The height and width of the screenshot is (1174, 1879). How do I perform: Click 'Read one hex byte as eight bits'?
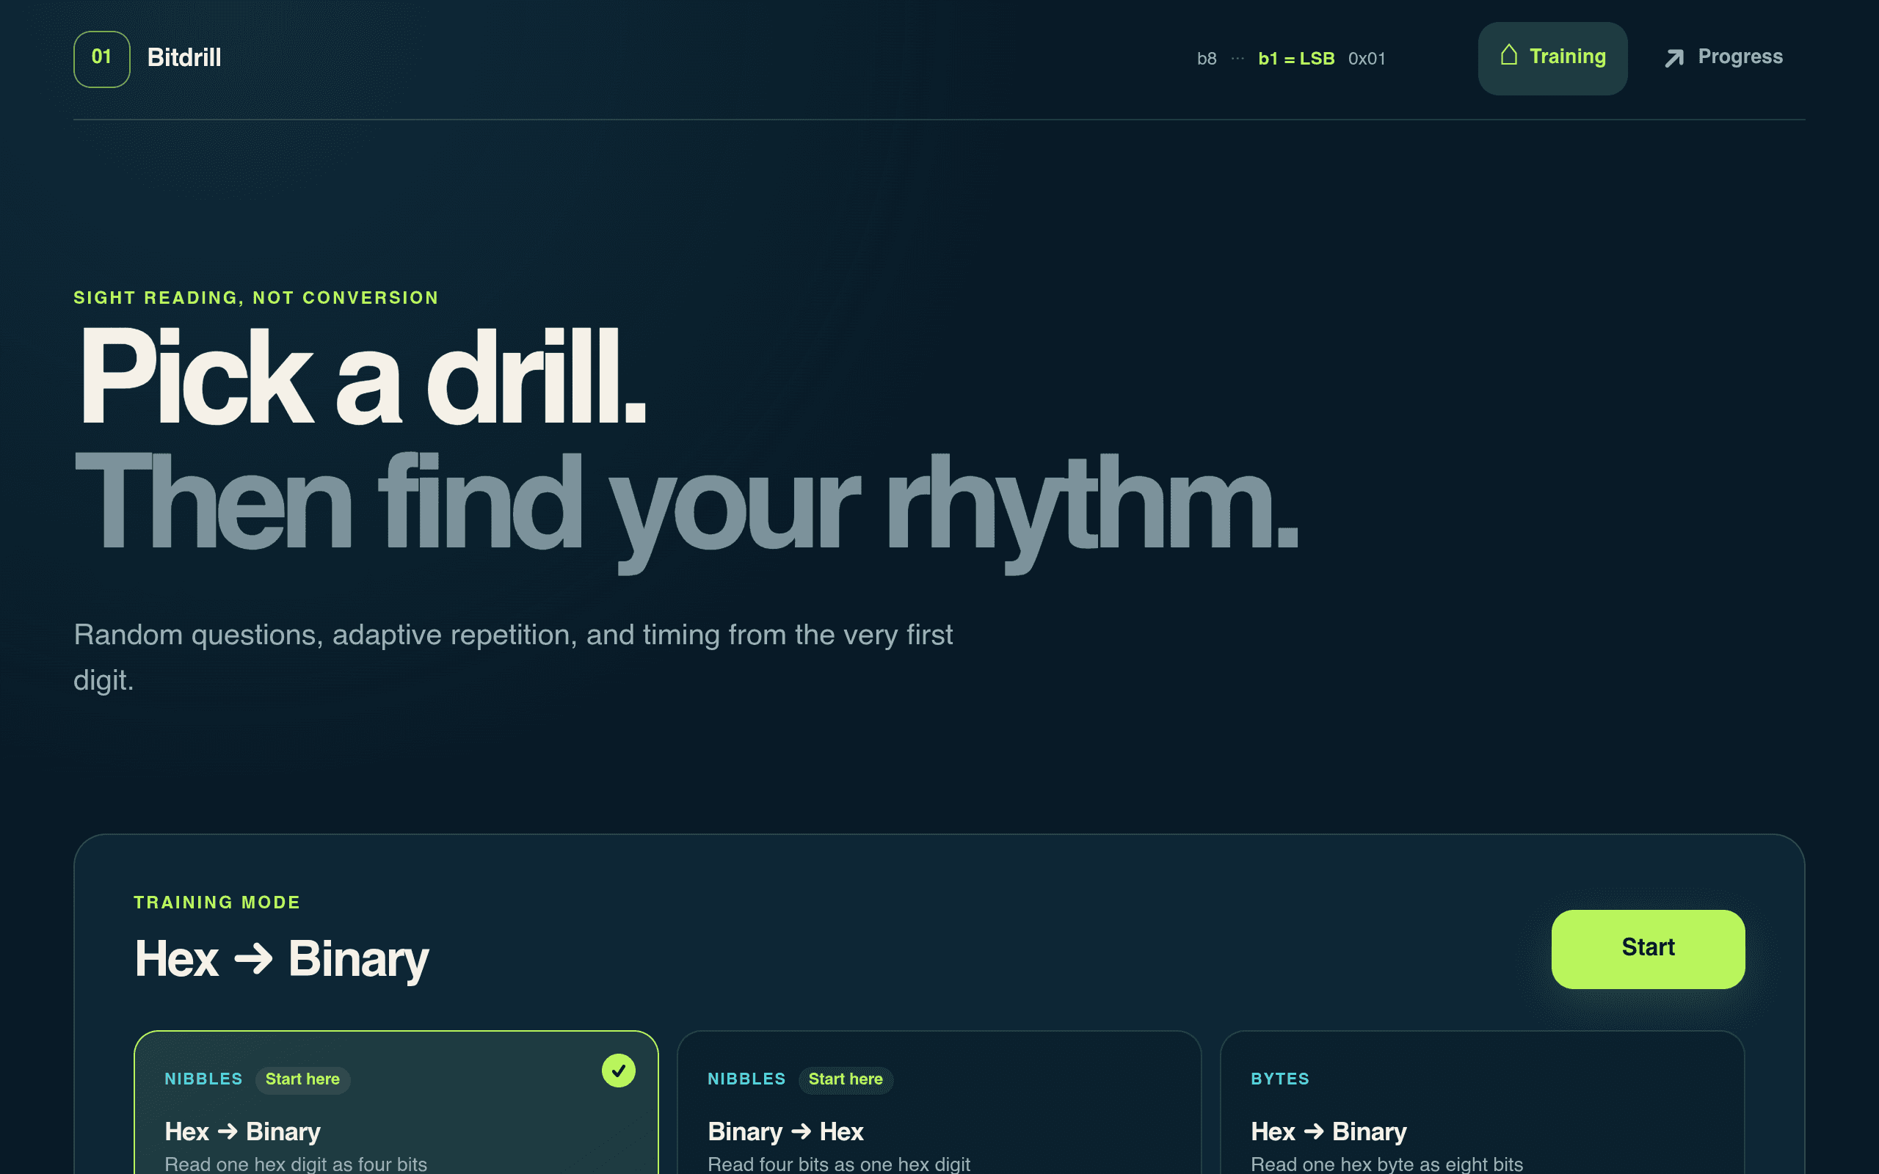(x=1386, y=1163)
